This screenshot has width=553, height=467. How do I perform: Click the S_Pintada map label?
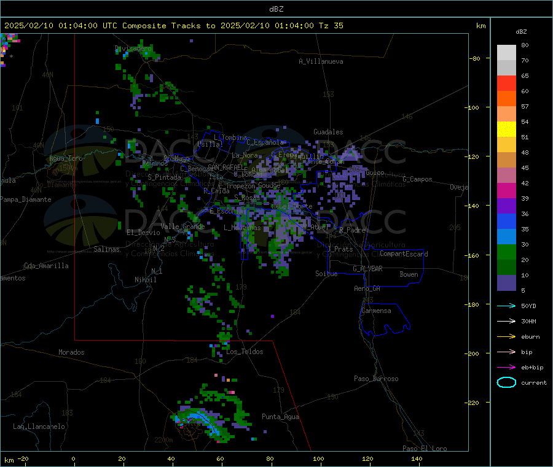click(x=164, y=177)
